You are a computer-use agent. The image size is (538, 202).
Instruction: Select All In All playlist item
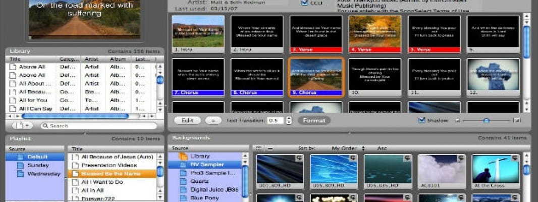[x=112, y=190]
